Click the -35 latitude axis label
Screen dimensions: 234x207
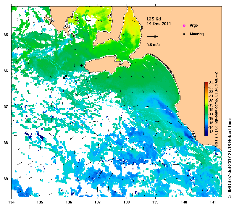point(5,35)
